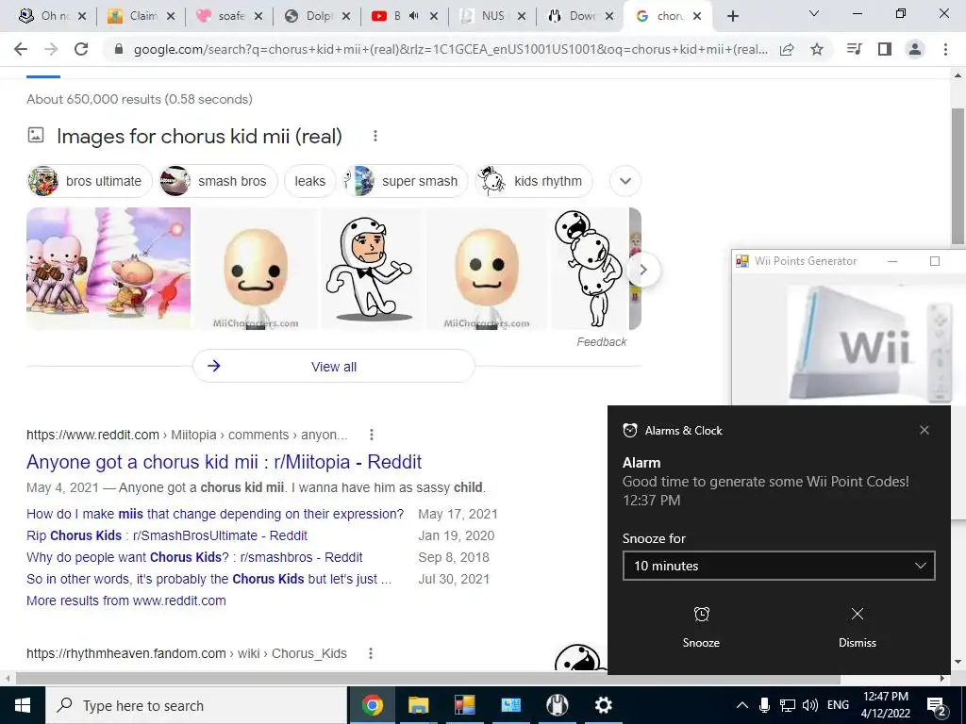
Task: Open the Chorus Kids Pikmin artwork thumbnail
Action: pyautogui.click(x=108, y=269)
